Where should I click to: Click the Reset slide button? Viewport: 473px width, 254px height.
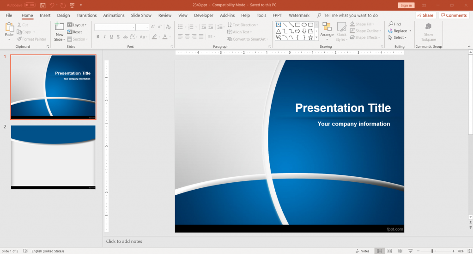point(74,32)
